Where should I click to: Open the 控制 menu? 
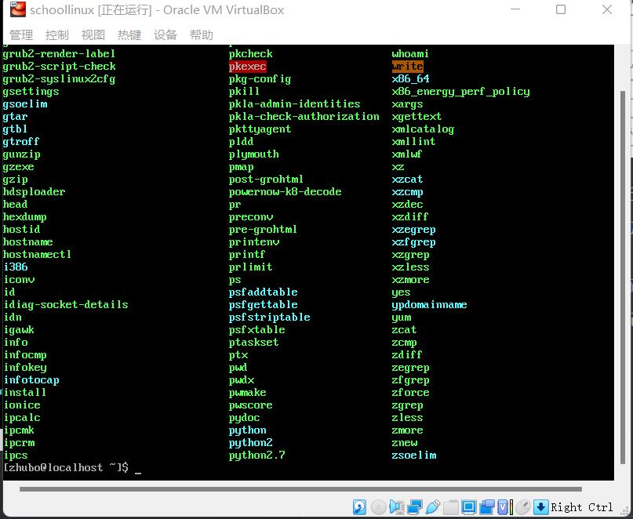(x=57, y=35)
